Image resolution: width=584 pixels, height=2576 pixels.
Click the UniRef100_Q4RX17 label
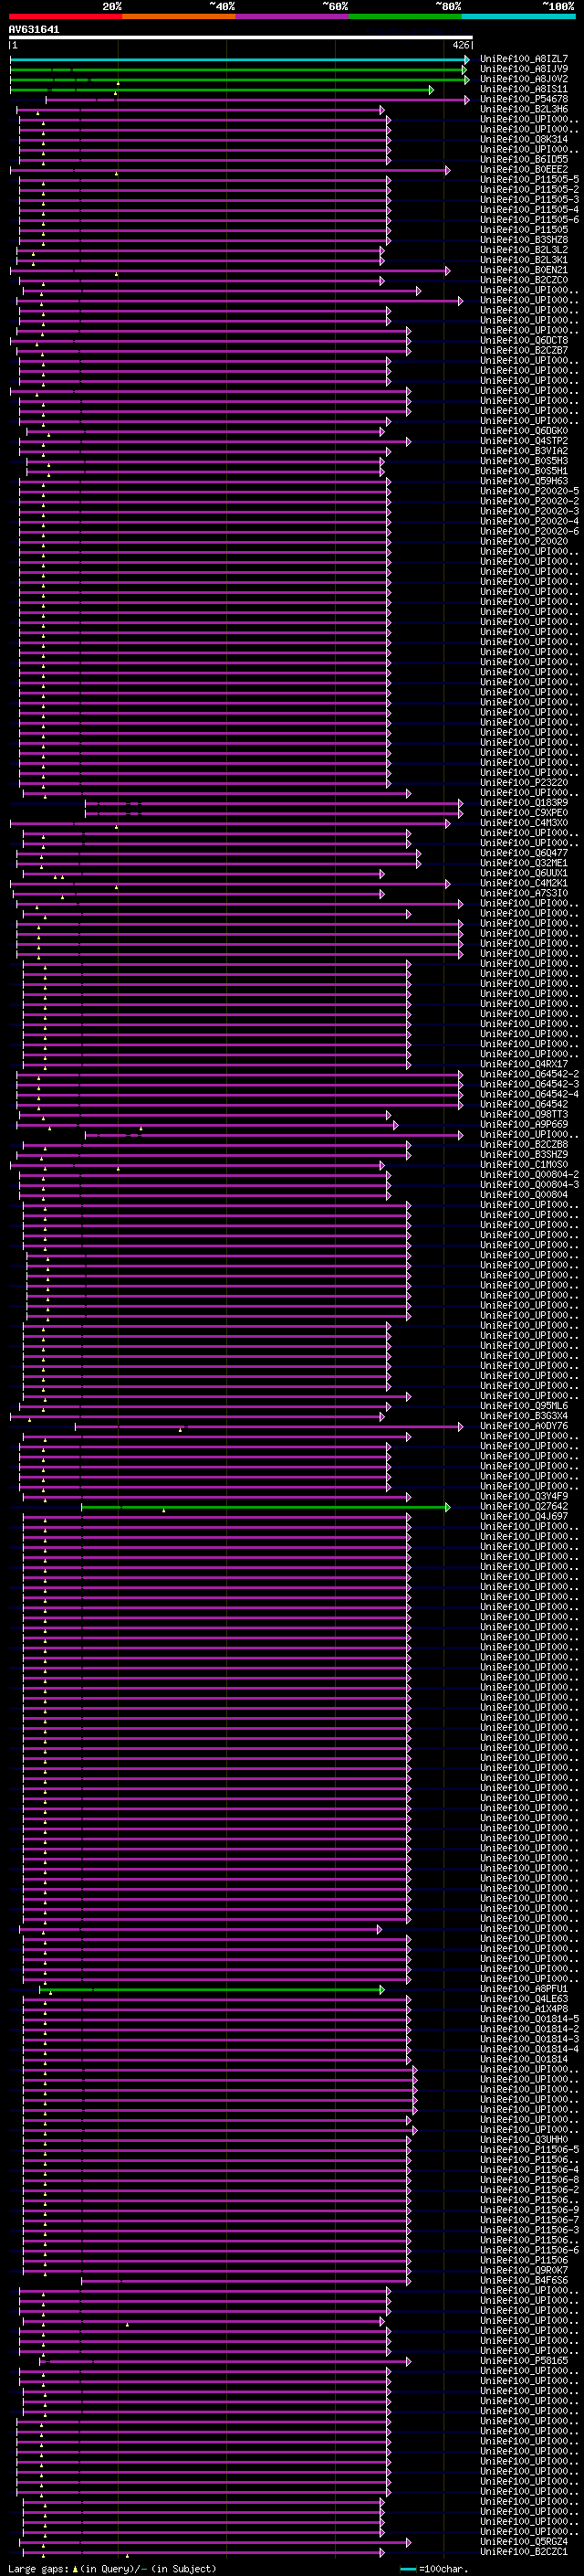point(524,1064)
